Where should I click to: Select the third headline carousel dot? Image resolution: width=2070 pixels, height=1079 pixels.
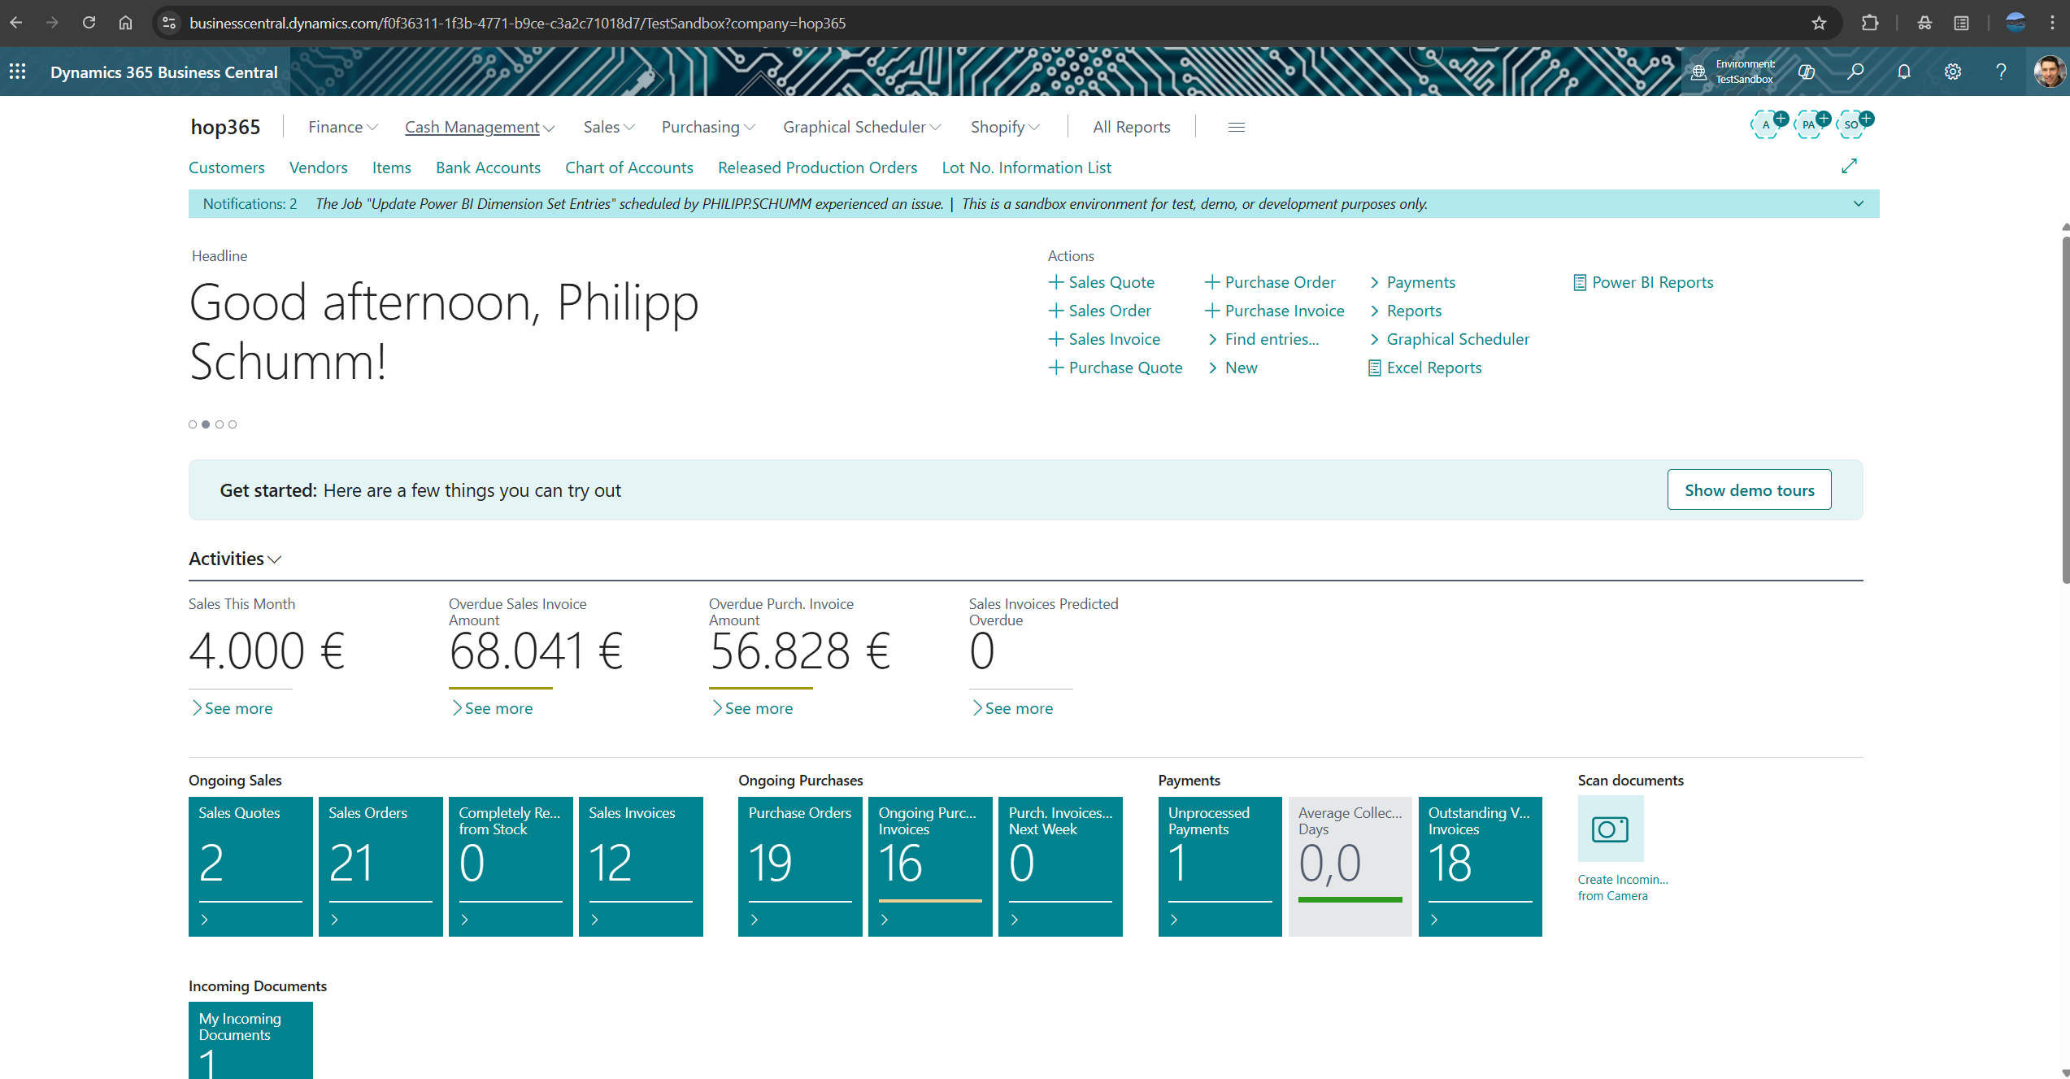[220, 424]
